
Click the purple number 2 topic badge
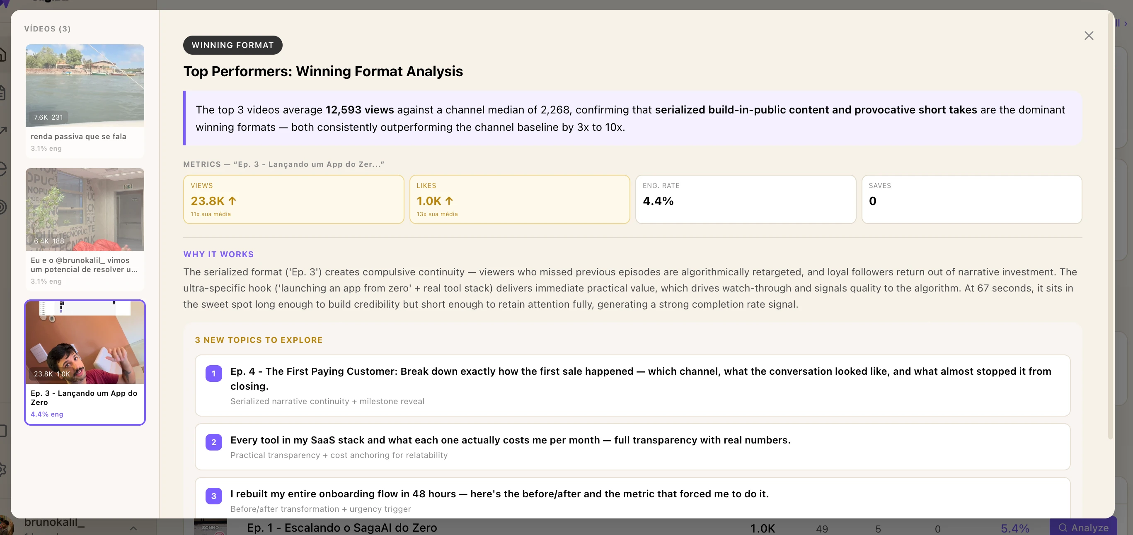(214, 442)
